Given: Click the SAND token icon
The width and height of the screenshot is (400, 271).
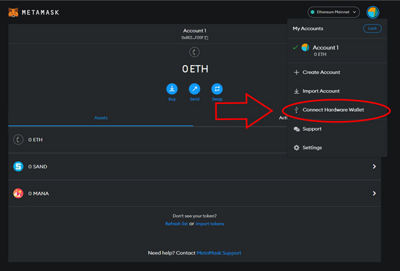Looking at the screenshot, I should point(19,166).
